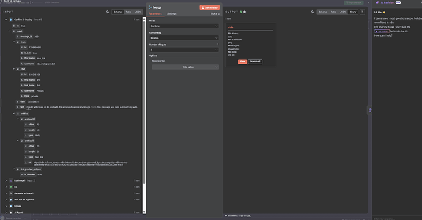Viewport: 422px width, 220px height.
Task: Open the Number of Inputs dropdown
Action: click(184, 50)
